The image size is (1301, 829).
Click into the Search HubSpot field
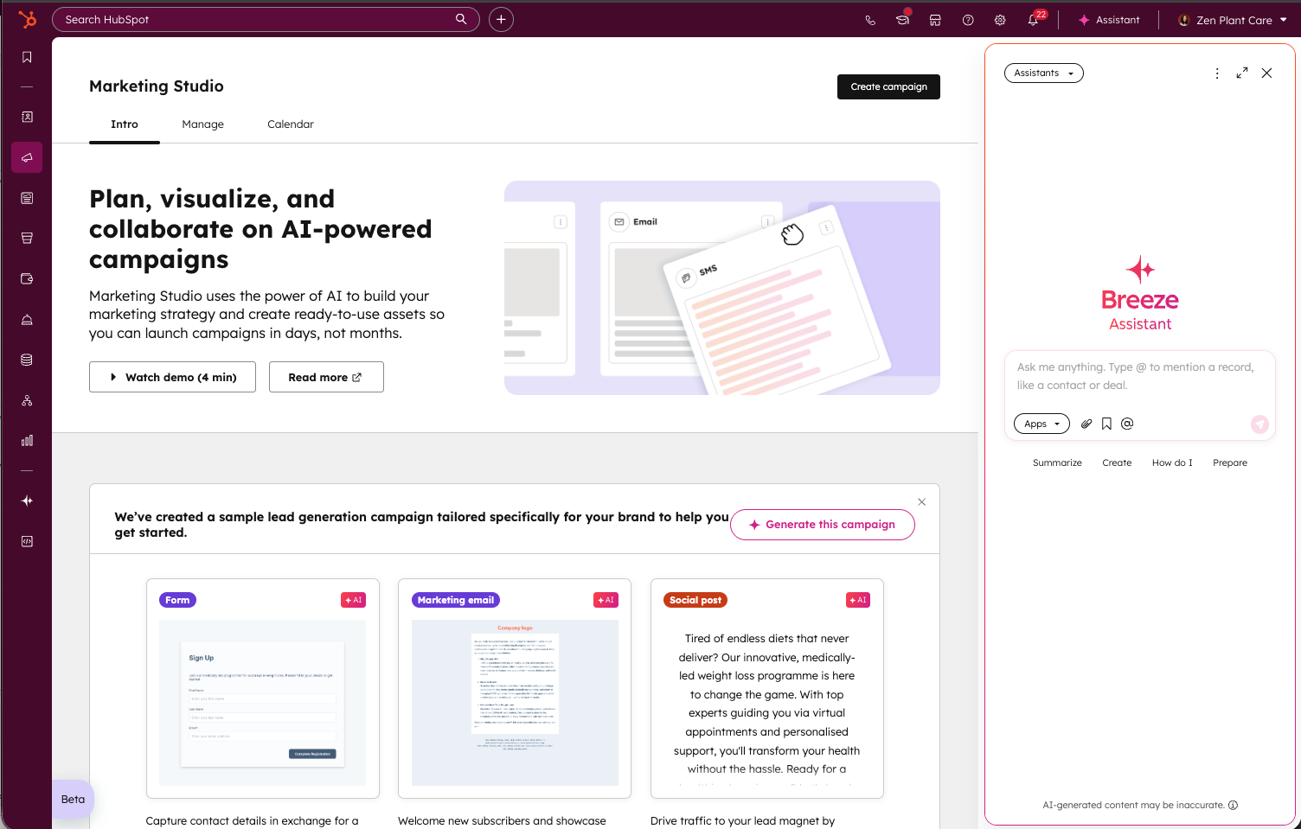(x=266, y=19)
